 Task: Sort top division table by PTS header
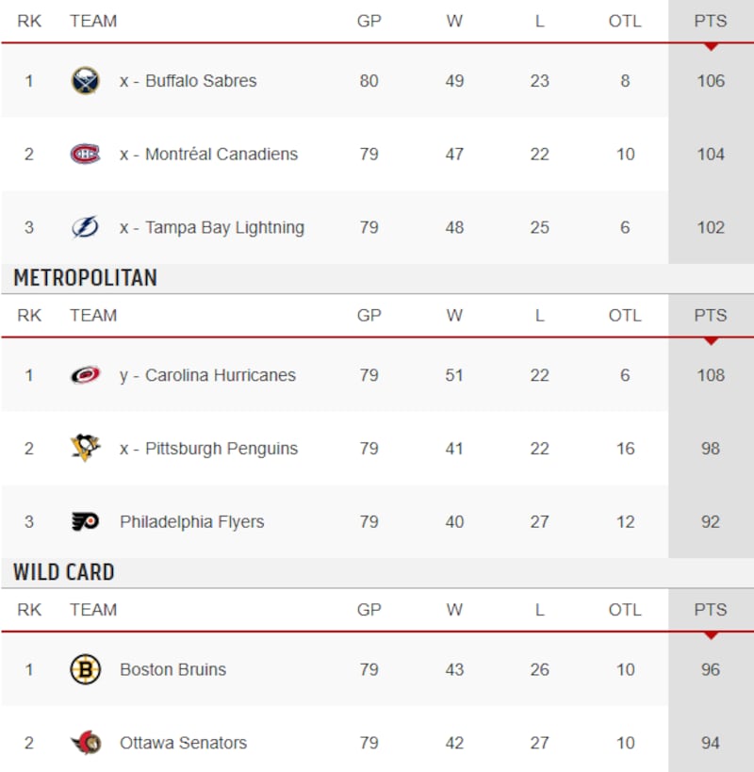(711, 21)
